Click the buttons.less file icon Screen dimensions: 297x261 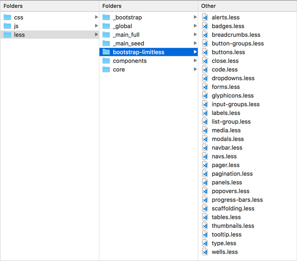point(205,52)
